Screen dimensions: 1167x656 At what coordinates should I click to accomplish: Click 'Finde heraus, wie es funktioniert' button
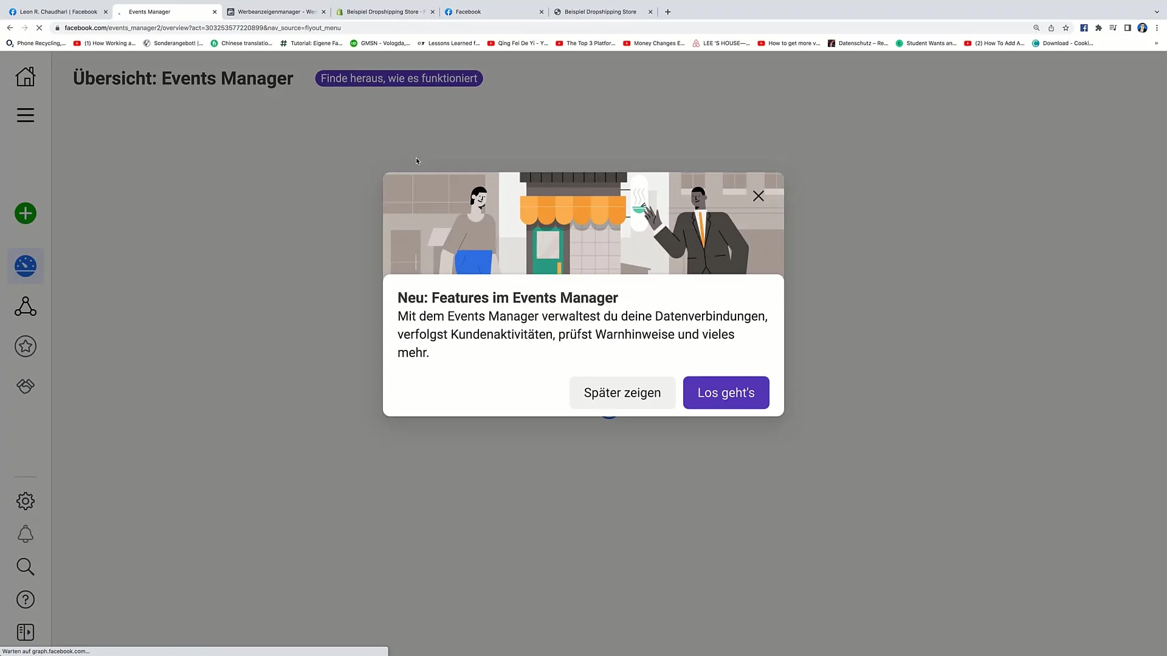coord(399,78)
